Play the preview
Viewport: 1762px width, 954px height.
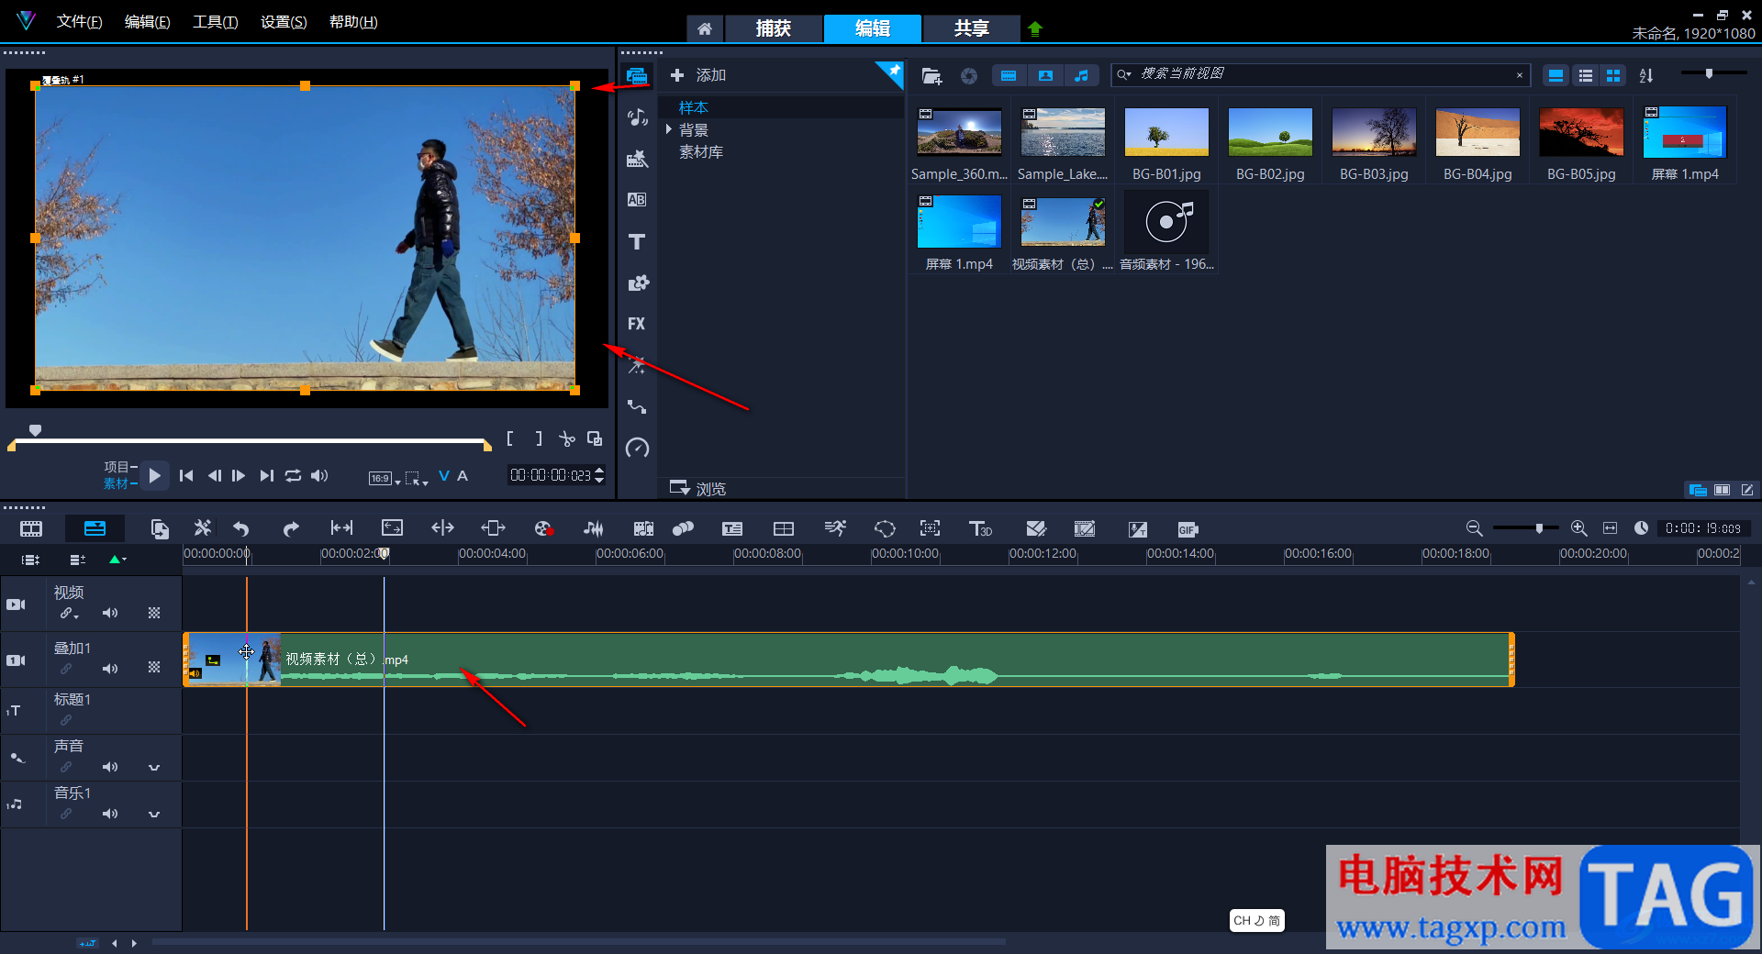(155, 475)
